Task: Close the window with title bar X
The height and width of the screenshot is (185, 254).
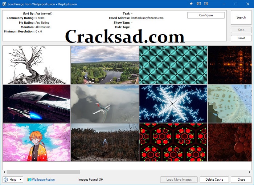Action: click(248, 4)
